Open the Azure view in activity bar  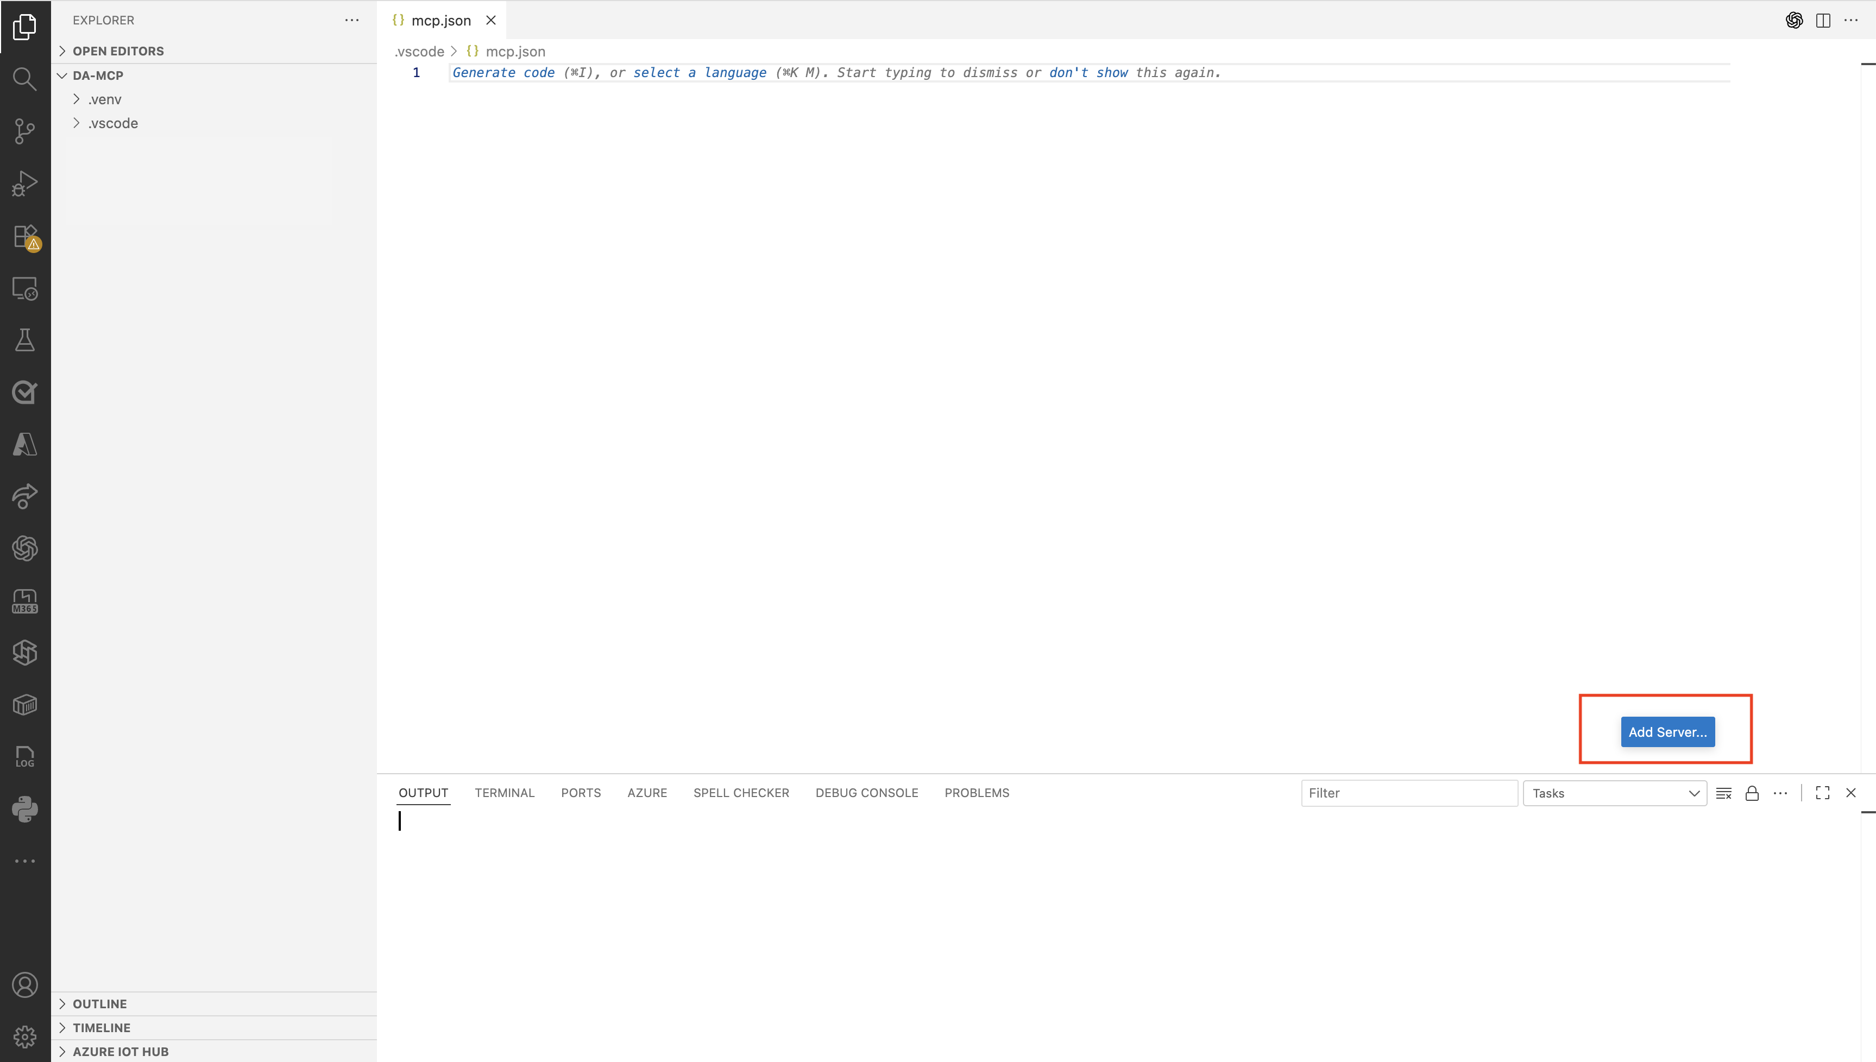[x=25, y=444]
